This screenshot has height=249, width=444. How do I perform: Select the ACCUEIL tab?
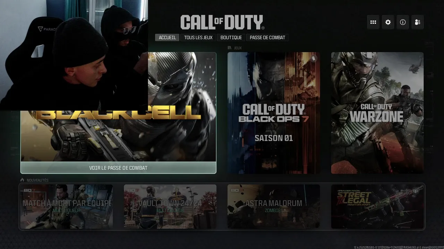pos(167,37)
